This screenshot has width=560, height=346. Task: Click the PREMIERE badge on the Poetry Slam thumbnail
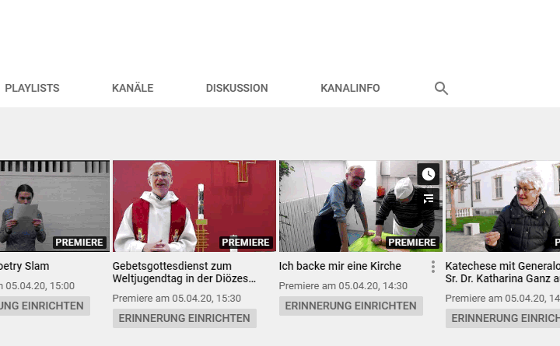[79, 243]
